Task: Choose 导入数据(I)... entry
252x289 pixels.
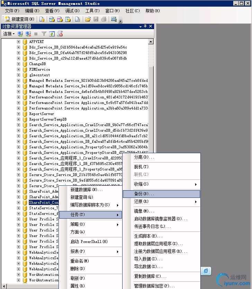Action: tap(162, 259)
